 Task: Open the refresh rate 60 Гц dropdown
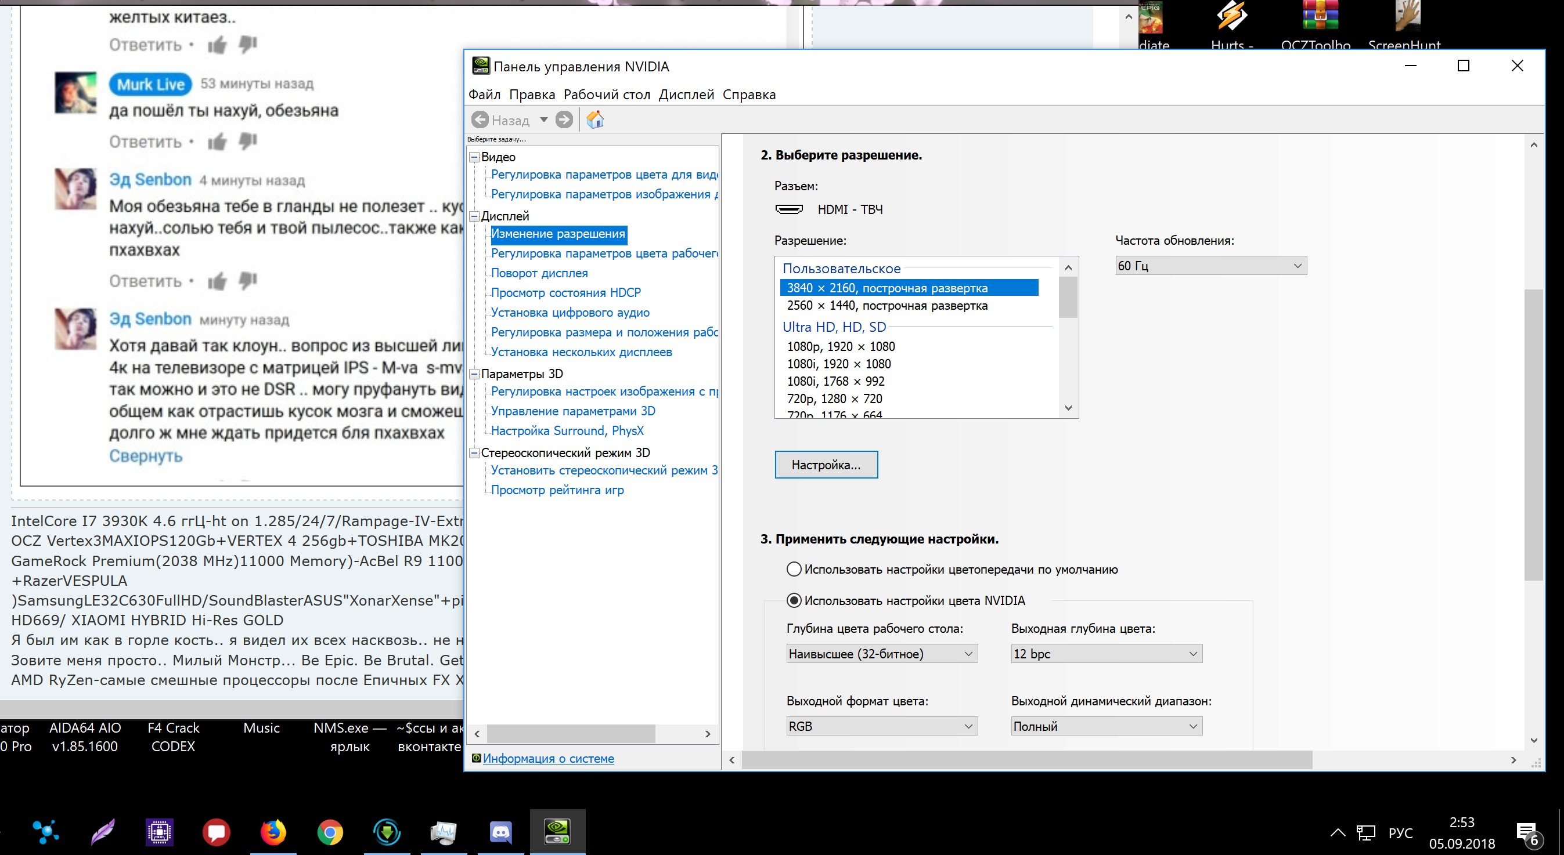tap(1210, 266)
